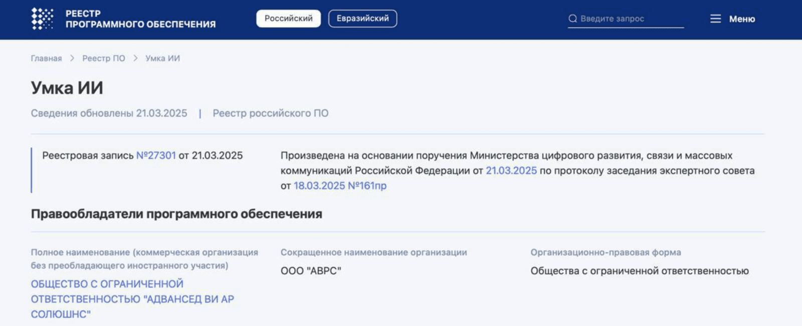Open АДВАНСЕД ВИ АР СОЛЮШНС organization link
Screen dimensions: 802x326
pyautogui.click(x=132, y=299)
